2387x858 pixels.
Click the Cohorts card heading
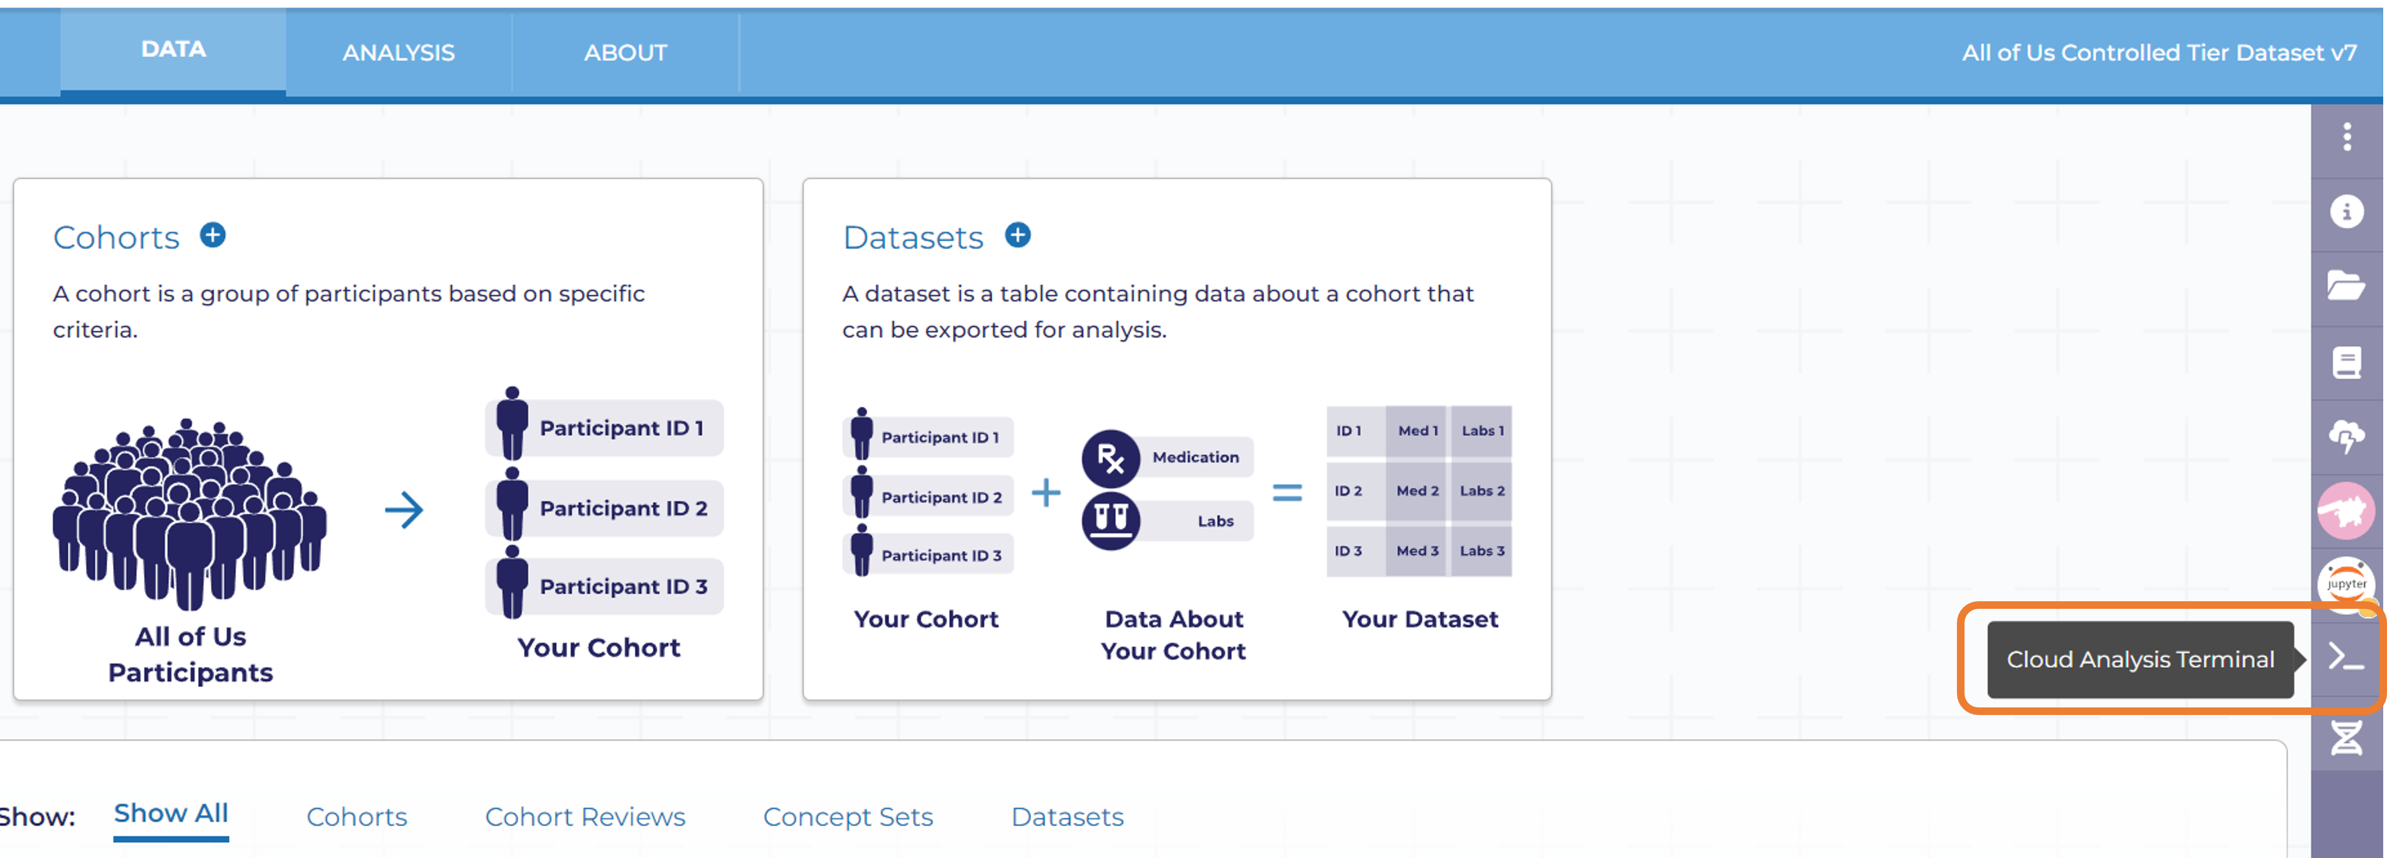point(116,237)
